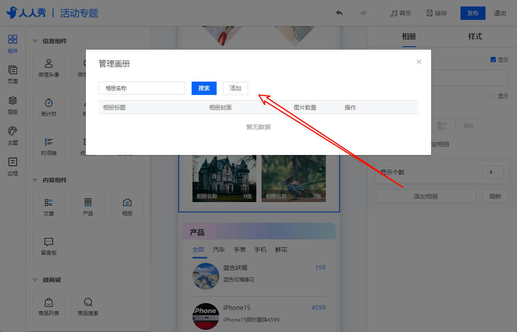Collapse the 微商城 section
Screen dimensions: 517x332
coord(35,280)
